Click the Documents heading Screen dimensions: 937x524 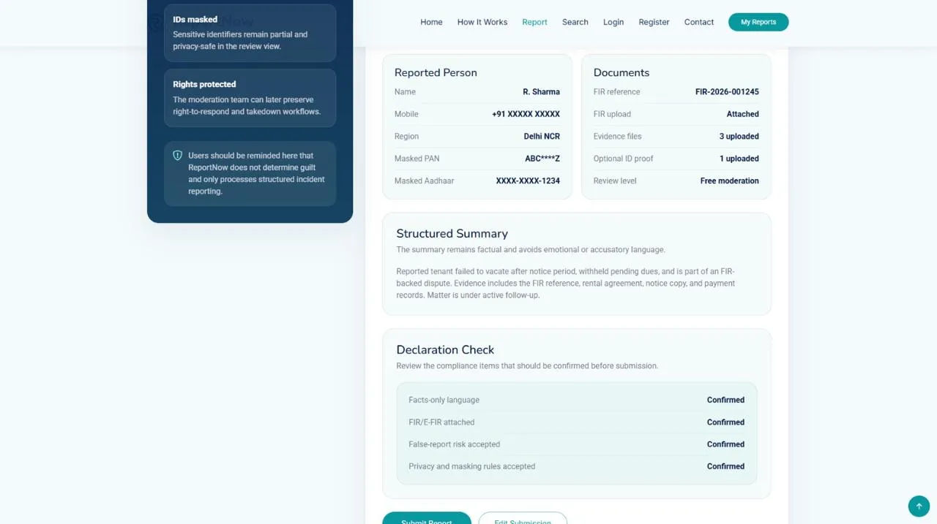[x=621, y=72]
